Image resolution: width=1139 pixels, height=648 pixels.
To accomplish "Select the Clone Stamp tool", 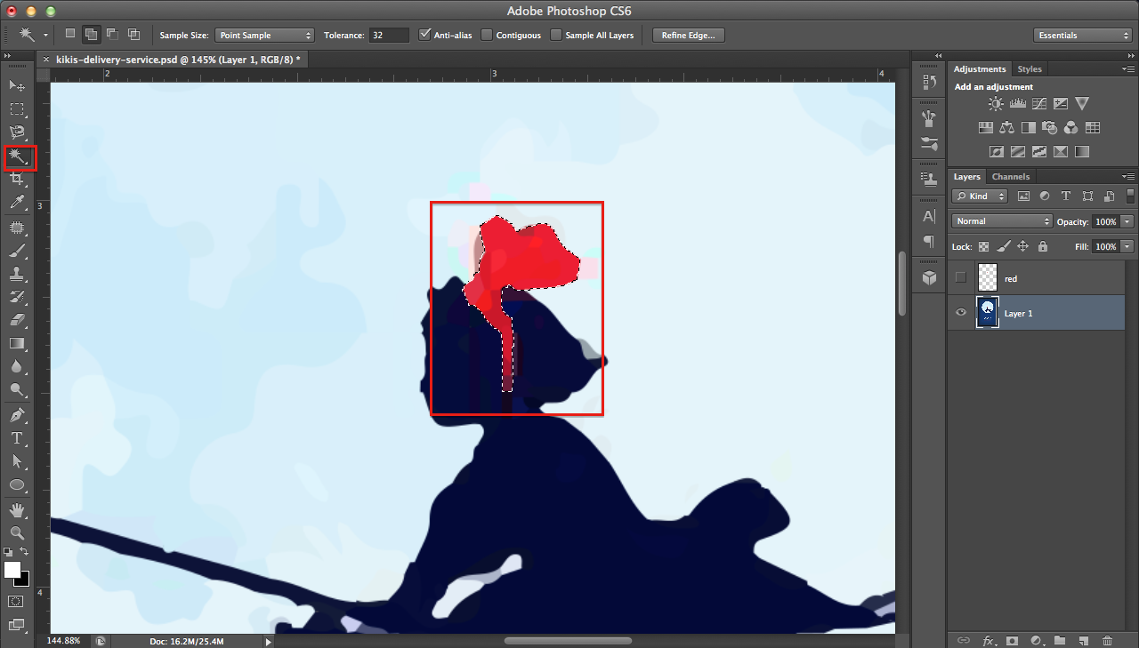I will [x=17, y=274].
